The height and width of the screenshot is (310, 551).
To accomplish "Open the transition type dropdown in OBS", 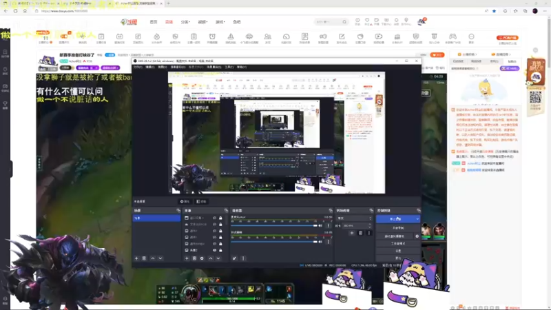I will tap(354, 218).
